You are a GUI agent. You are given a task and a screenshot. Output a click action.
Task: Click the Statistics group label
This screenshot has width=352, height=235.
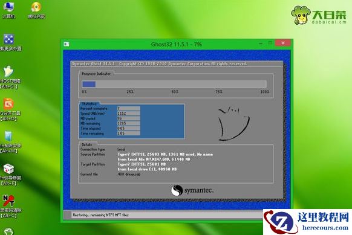pos(89,104)
